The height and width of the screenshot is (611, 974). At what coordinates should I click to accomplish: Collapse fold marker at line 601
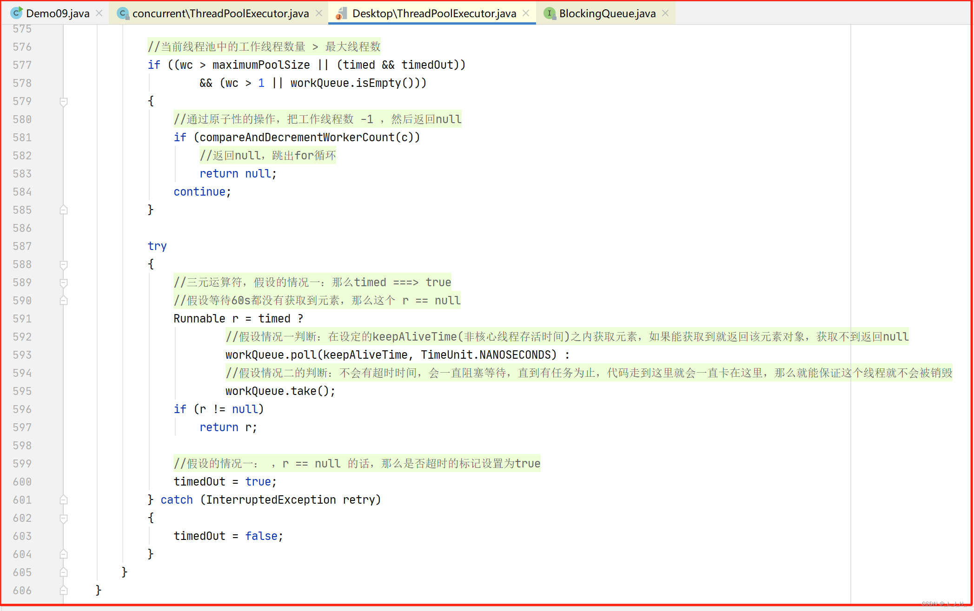pyautogui.click(x=64, y=500)
